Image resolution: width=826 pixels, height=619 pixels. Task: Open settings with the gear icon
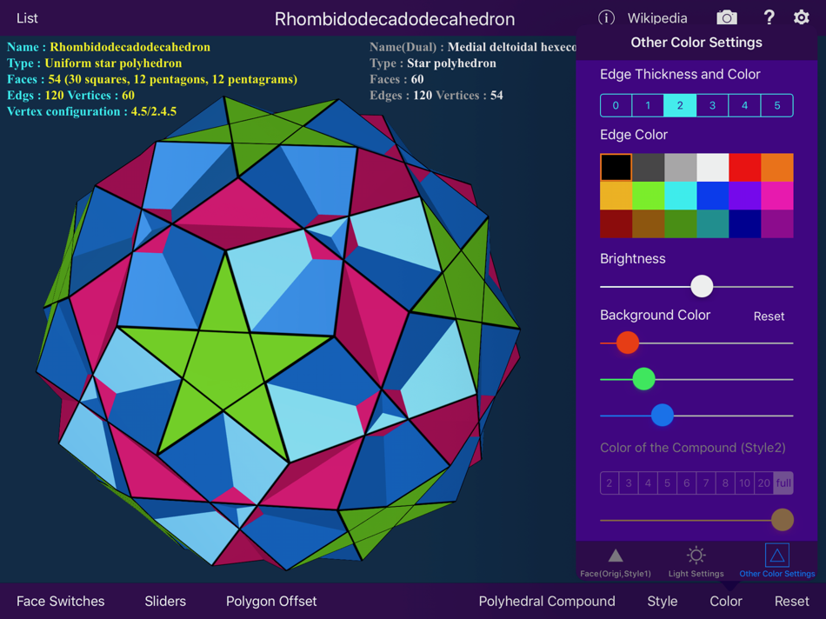802,18
